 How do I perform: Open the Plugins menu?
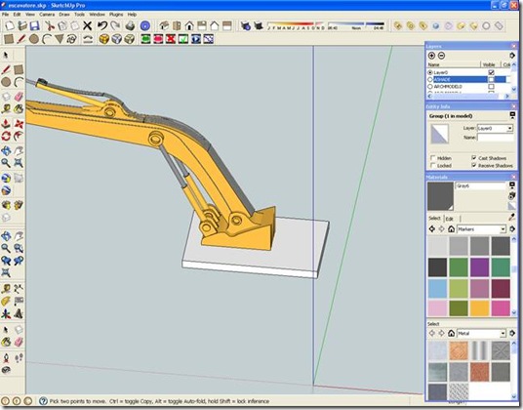click(116, 15)
